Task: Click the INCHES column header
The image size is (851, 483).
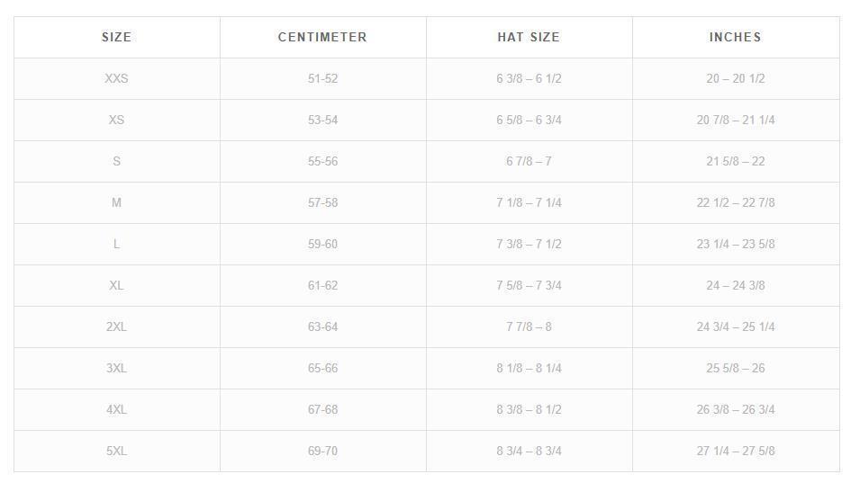Action: [735, 37]
